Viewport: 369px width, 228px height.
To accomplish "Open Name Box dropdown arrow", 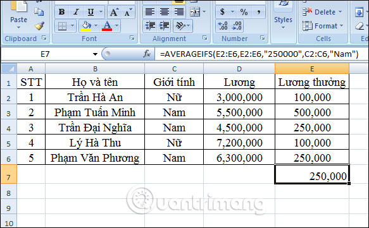I will (x=95, y=54).
